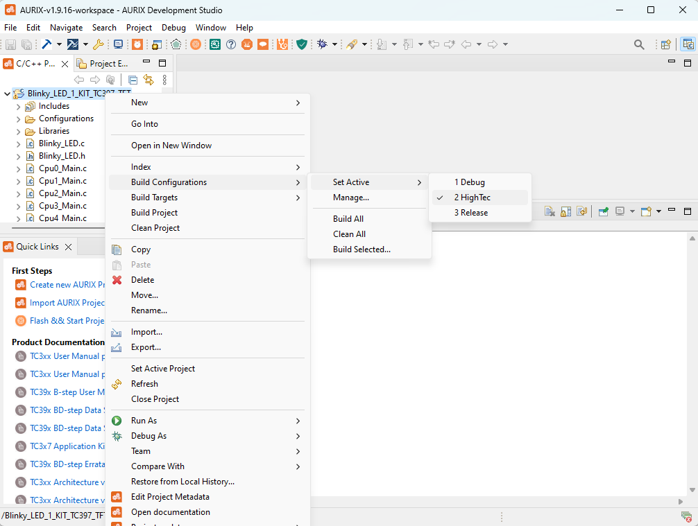Open the Product Documentation link for TC3xx Architecture

pos(66,482)
